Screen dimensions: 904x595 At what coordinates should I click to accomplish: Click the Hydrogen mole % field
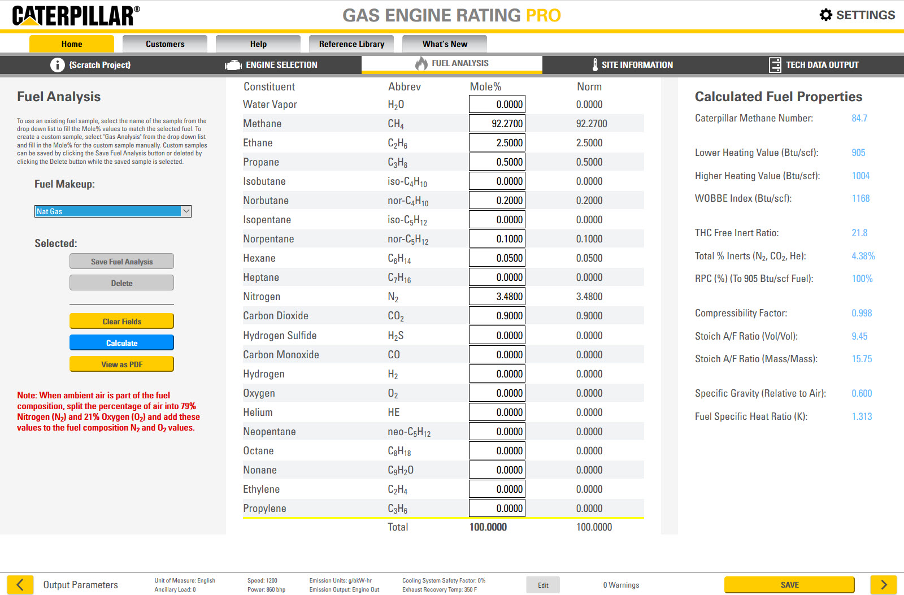497,374
